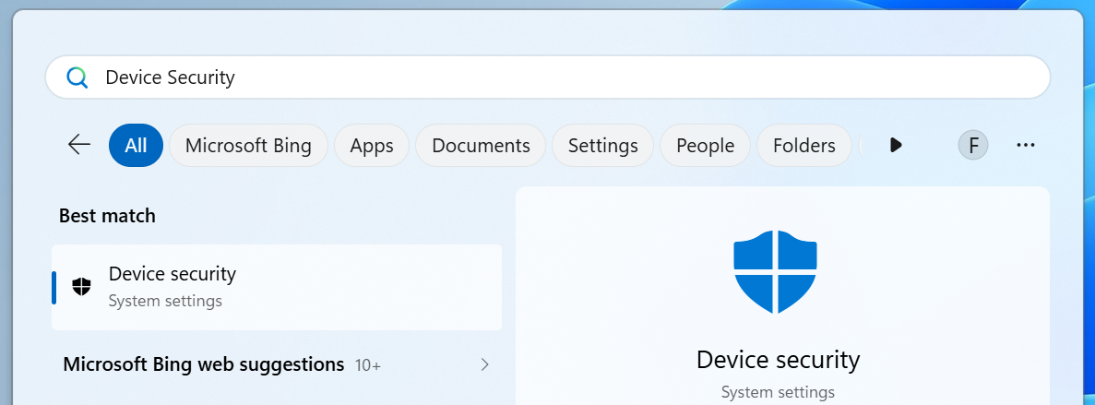Select the All filter tab
This screenshot has height=405, width=1095.
click(x=136, y=145)
